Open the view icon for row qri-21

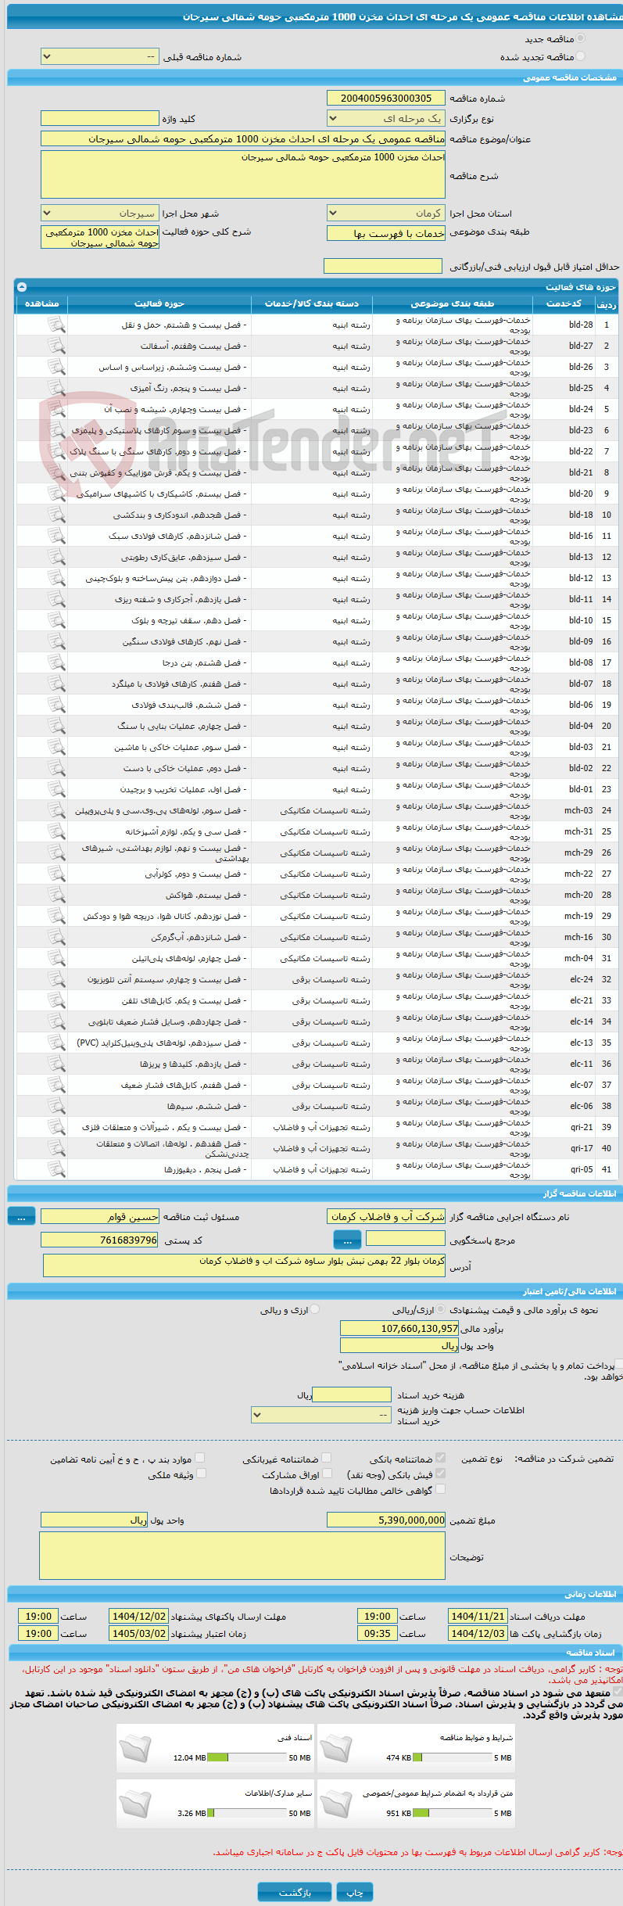(56, 1127)
